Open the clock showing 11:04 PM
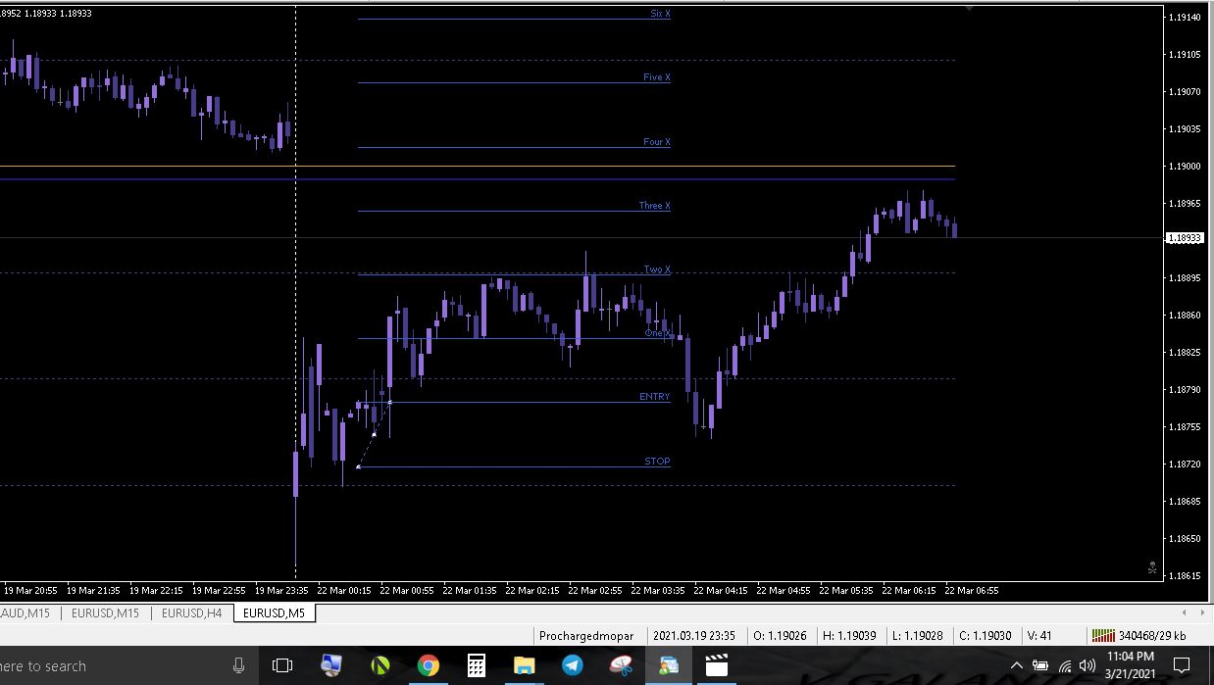The width and height of the screenshot is (1214, 685). tap(1130, 665)
